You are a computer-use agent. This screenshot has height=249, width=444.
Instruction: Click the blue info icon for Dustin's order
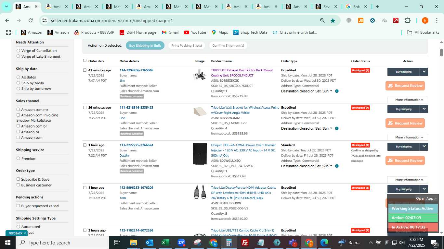point(337,166)
